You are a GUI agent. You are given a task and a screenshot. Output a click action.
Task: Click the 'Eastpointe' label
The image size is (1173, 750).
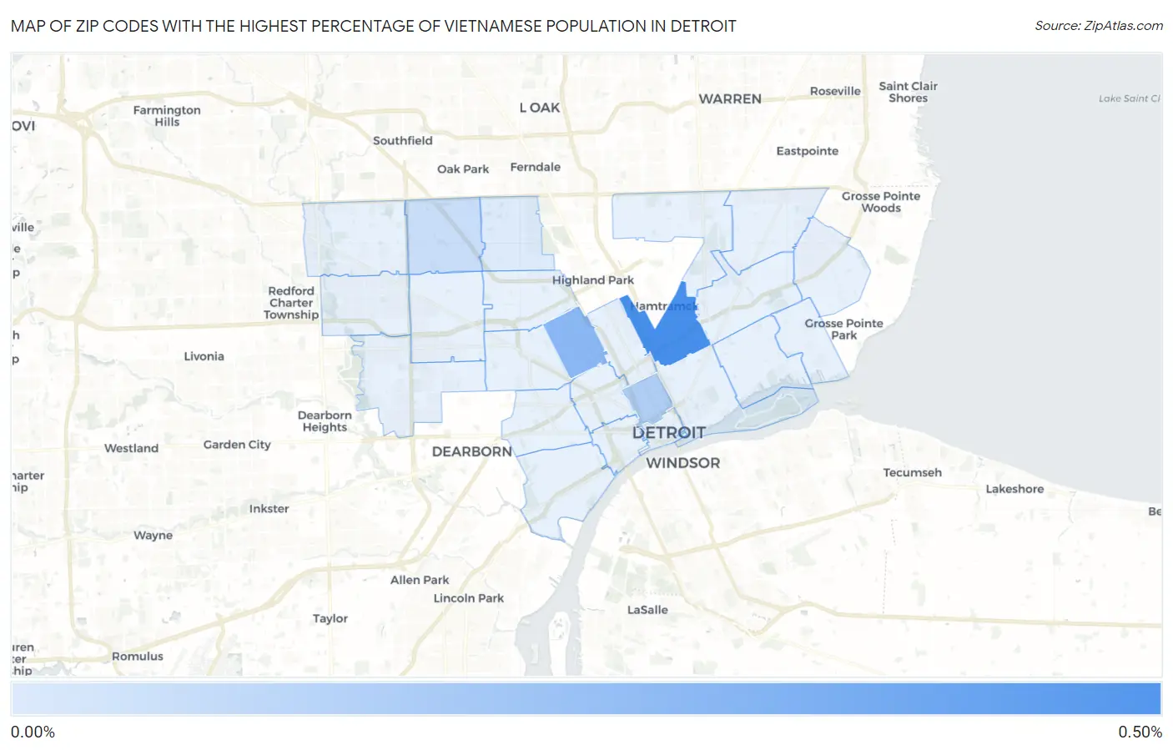click(807, 151)
